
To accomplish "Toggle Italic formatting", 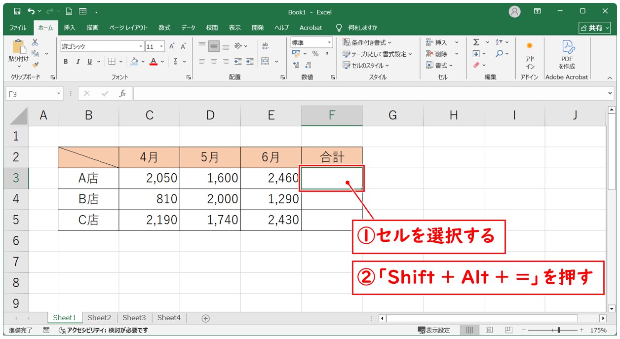I will [x=77, y=62].
